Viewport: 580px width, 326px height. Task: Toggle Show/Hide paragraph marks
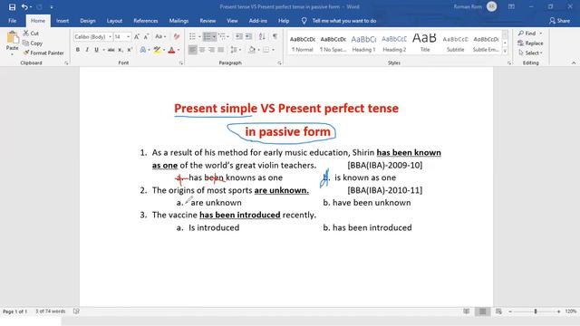point(275,36)
